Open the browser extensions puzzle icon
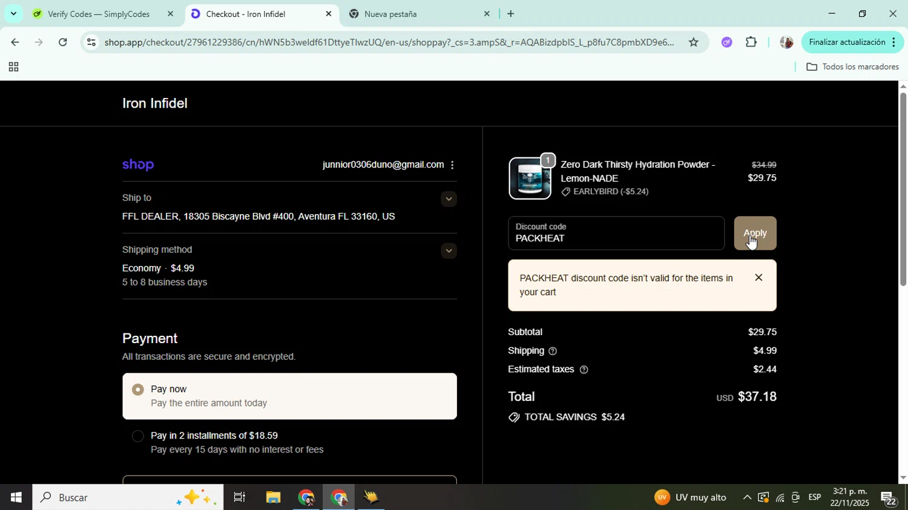Viewport: 908px width, 510px height. (751, 42)
